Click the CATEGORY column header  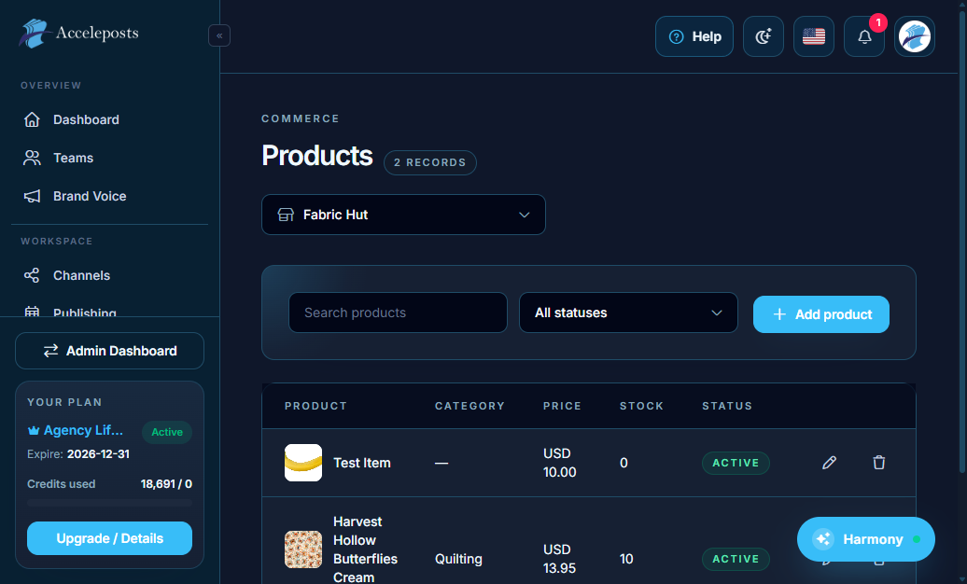coord(469,406)
